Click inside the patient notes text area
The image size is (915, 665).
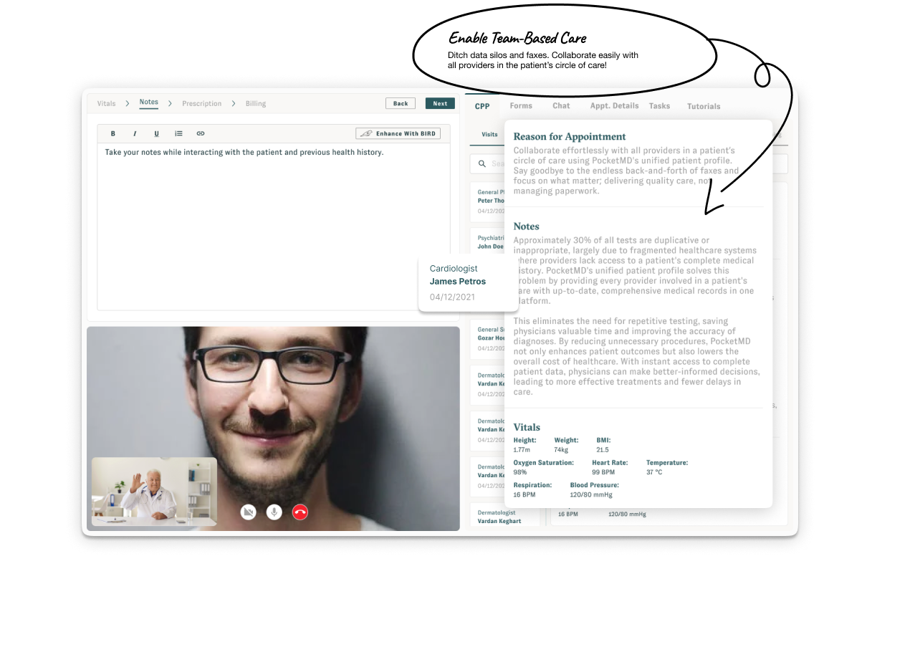pyautogui.click(x=272, y=215)
